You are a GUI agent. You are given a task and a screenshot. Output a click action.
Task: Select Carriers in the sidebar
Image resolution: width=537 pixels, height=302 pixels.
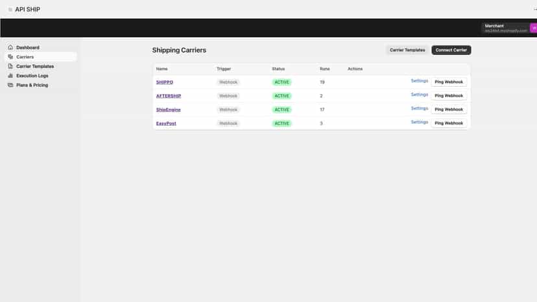click(40, 57)
